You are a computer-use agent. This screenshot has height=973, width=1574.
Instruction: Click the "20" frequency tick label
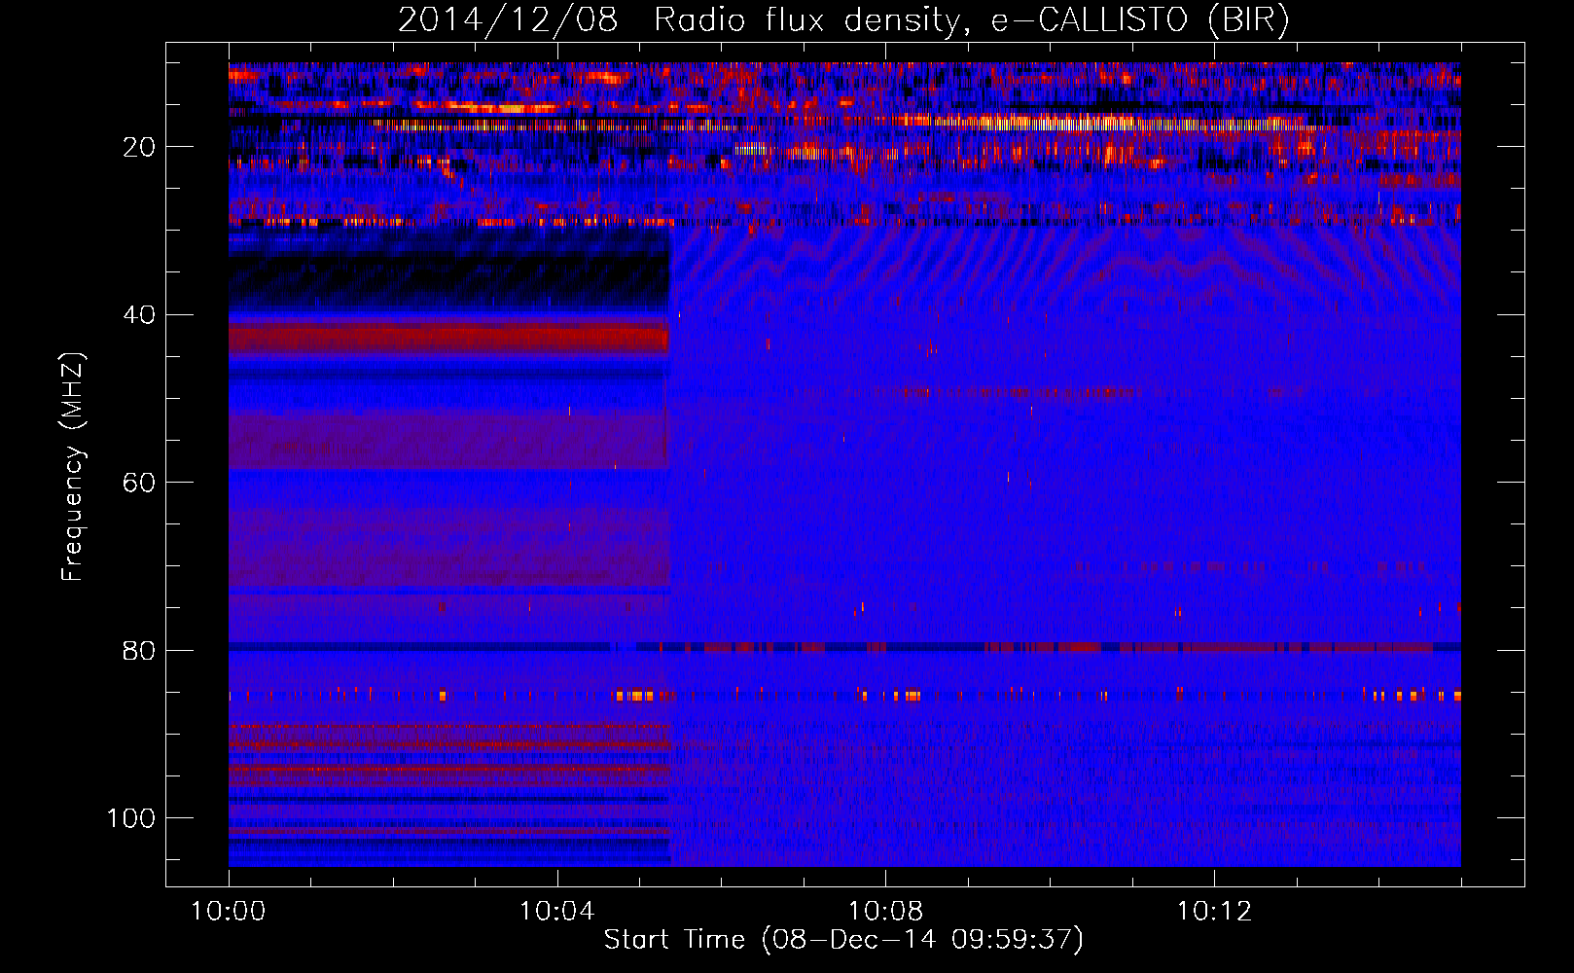[139, 147]
